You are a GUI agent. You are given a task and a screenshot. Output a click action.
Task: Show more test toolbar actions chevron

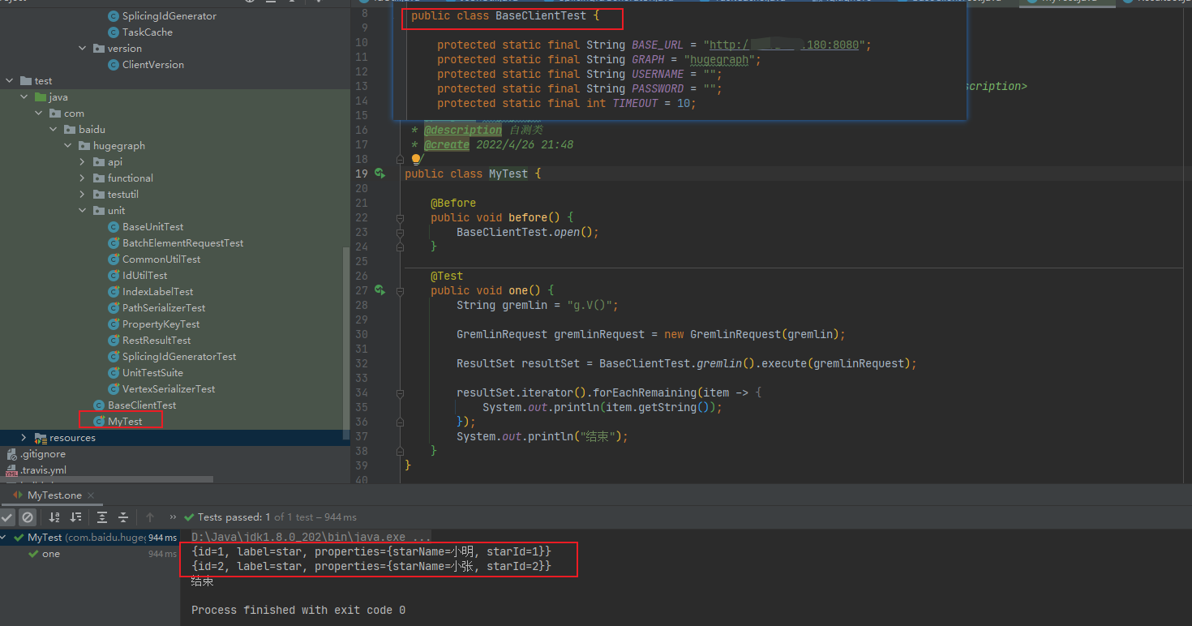173,517
